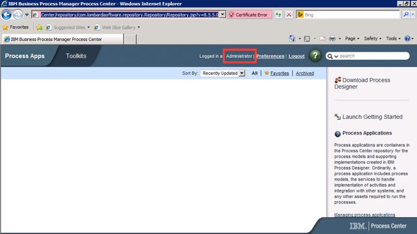The height and width of the screenshot is (234, 417).
Task: Open the green Process Center help button
Action: tap(315, 56)
